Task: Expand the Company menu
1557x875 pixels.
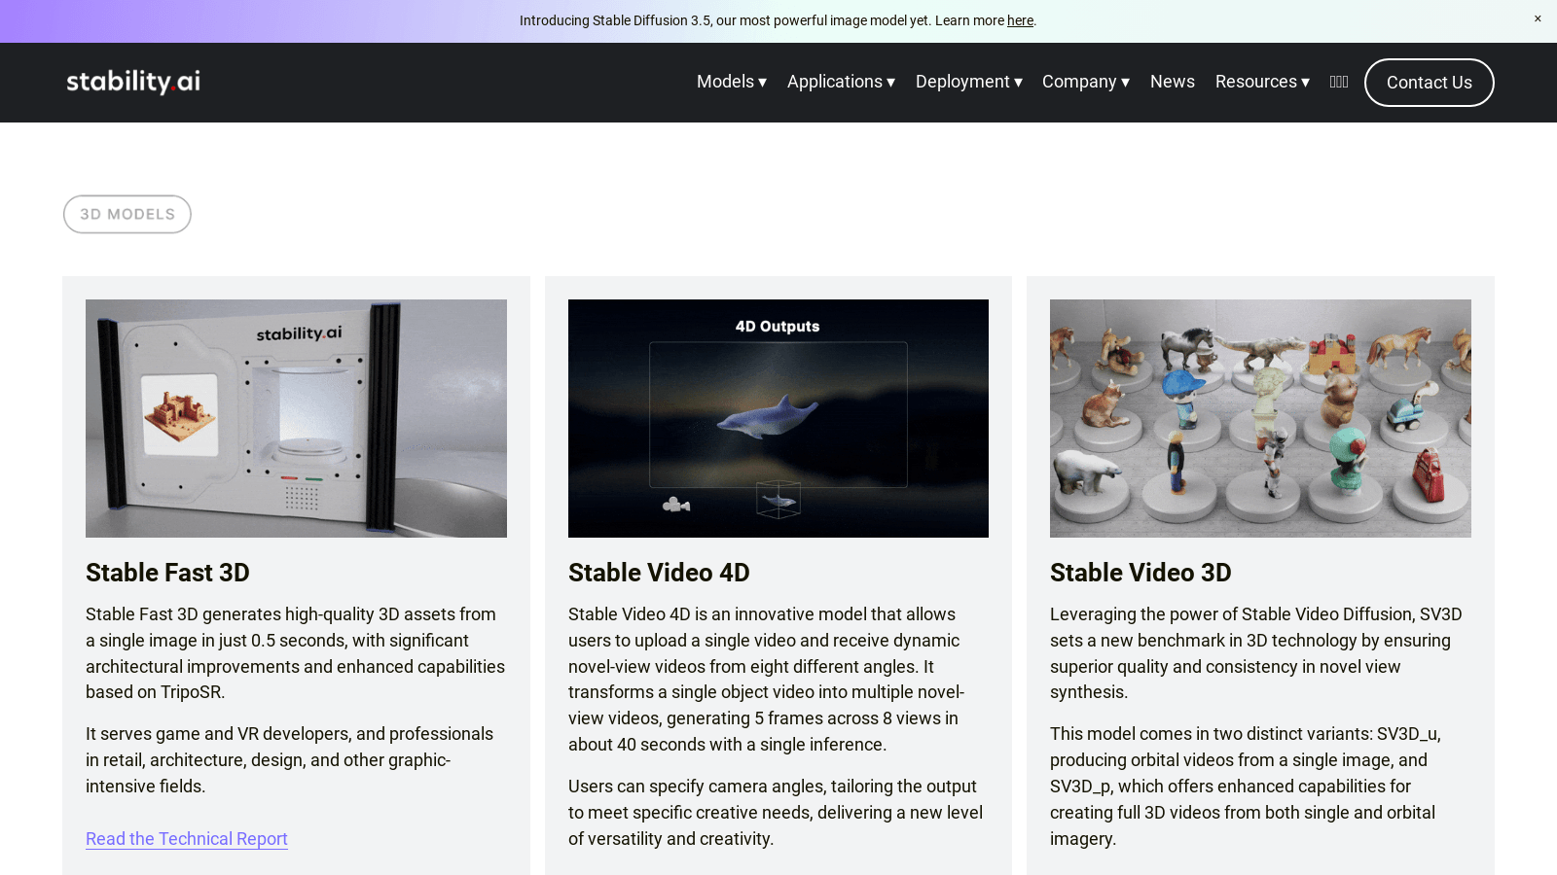Action: click(1086, 82)
